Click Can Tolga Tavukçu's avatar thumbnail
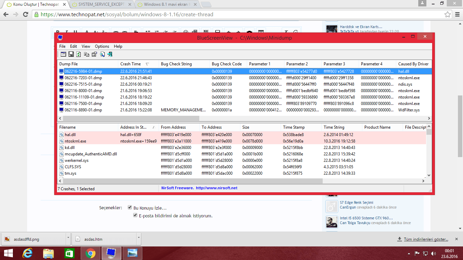463x260 pixels. point(331,222)
